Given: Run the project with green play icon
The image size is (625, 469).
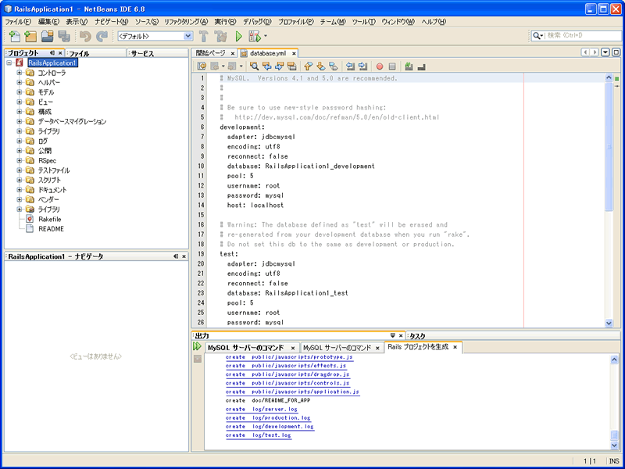Looking at the screenshot, I should pos(239,36).
